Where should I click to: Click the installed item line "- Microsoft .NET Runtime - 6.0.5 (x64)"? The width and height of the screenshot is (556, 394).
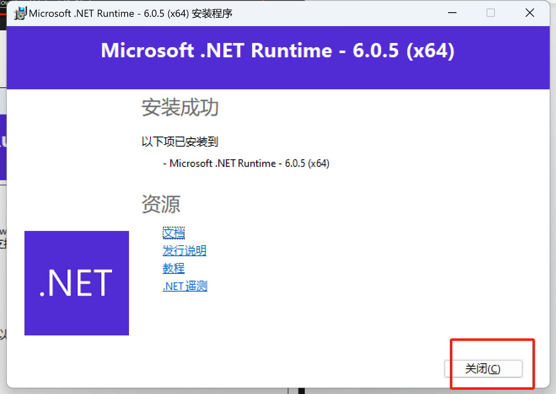[246, 163]
